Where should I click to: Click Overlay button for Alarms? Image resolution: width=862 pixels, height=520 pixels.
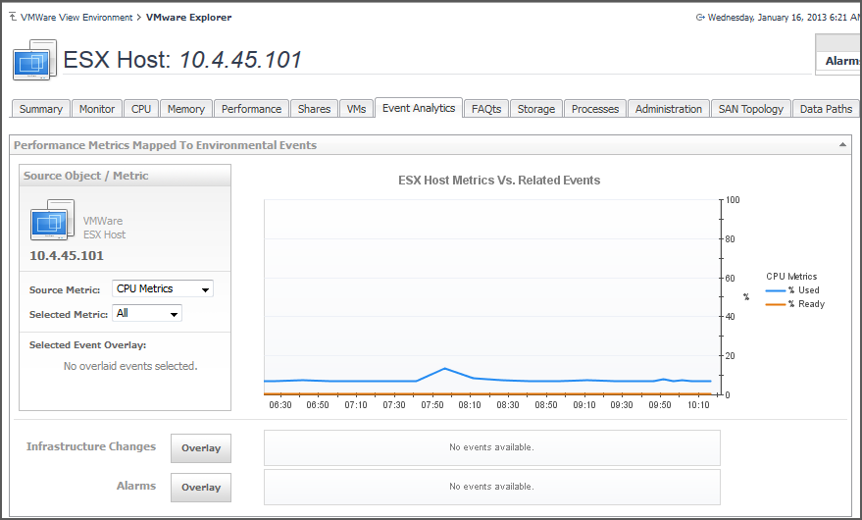pyautogui.click(x=201, y=487)
